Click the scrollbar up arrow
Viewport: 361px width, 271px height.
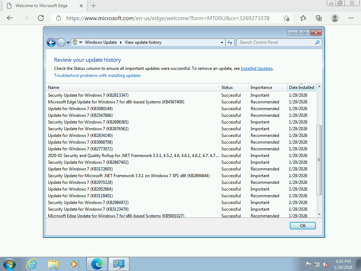319,87
